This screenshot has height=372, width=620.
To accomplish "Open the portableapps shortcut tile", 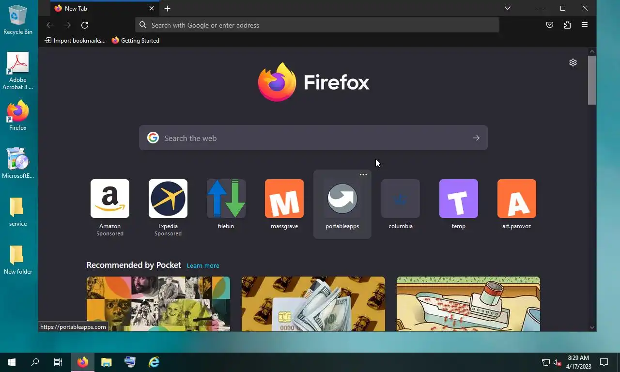I will [342, 204].
